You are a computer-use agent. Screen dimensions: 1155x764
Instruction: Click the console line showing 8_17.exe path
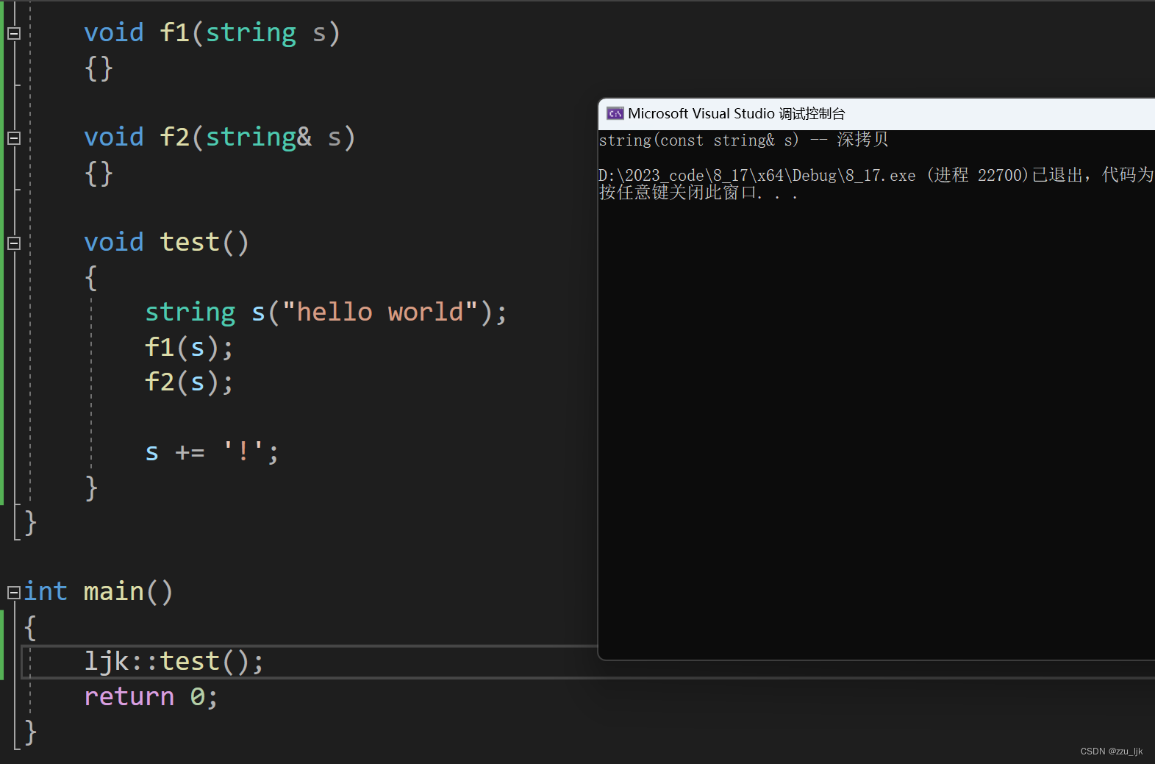point(876,175)
